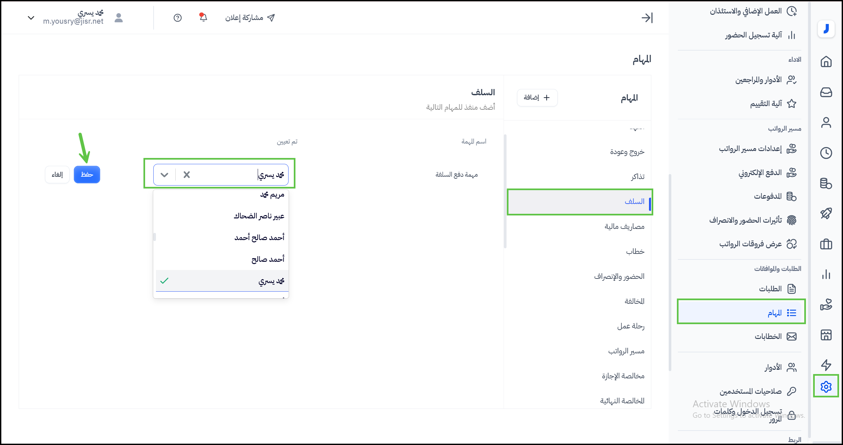Open the clock attendance icon in rail
843x445 pixels.
[x=826, y=153]
